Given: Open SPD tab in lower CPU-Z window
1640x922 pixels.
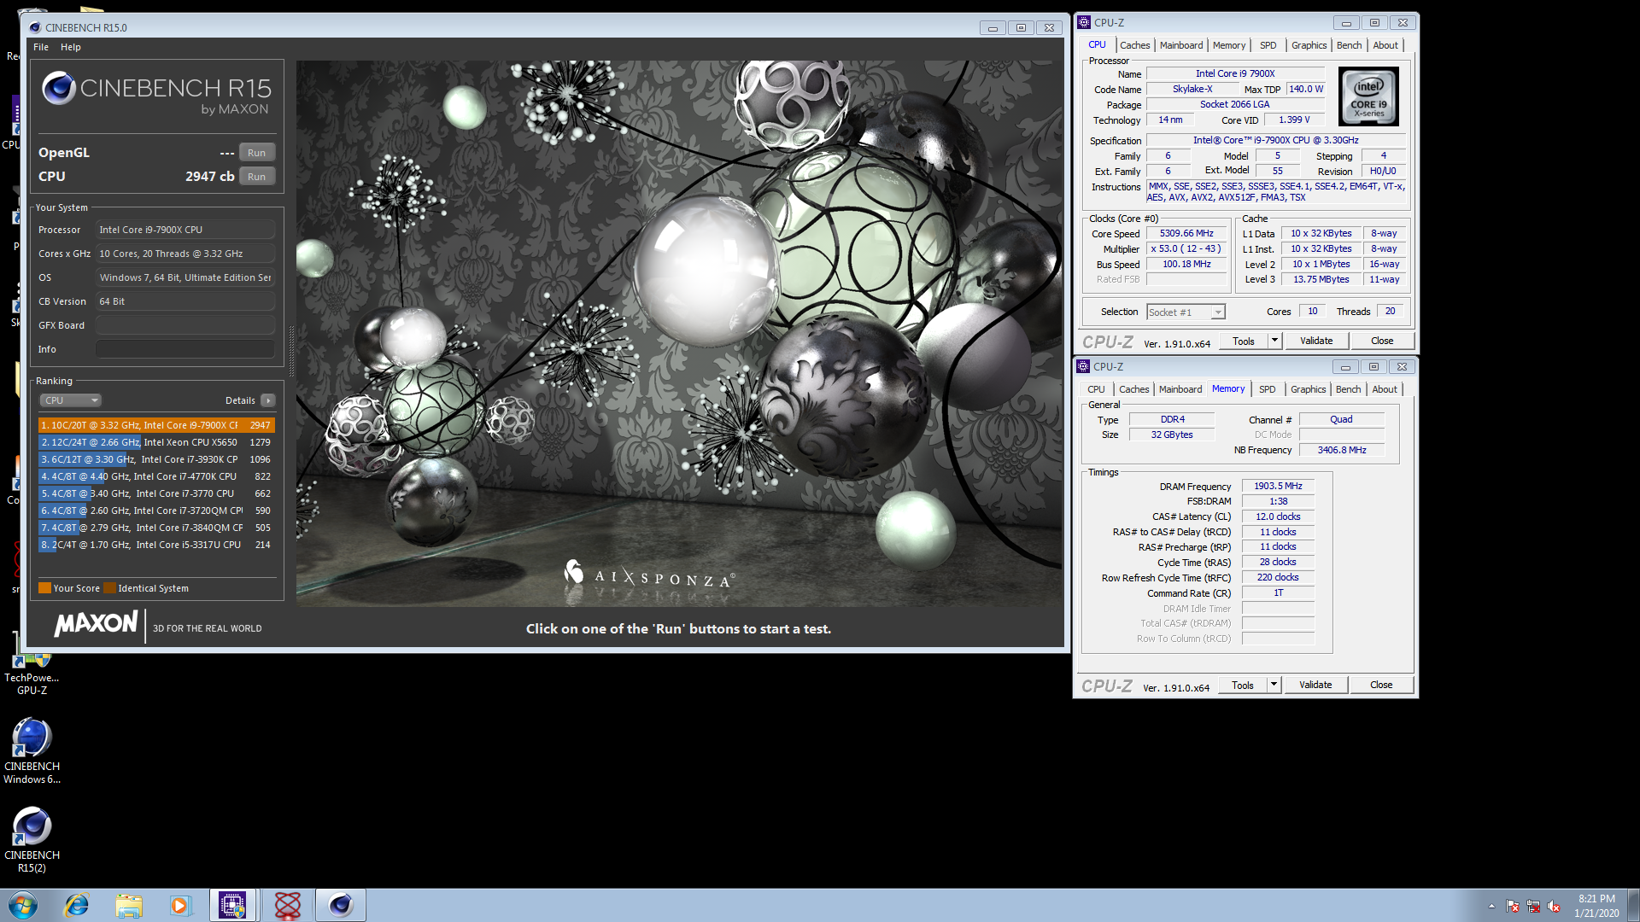Looking at the screenshot, I should 1268,389.
